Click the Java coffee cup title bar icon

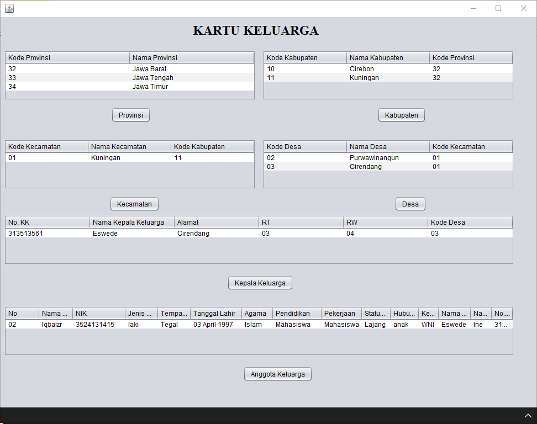9,8
